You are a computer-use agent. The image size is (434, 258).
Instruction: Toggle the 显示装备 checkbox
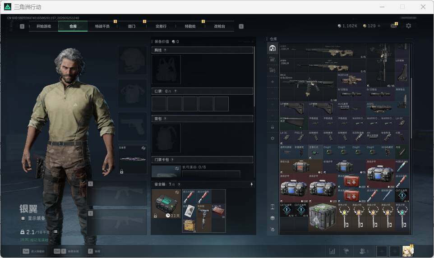23,218
